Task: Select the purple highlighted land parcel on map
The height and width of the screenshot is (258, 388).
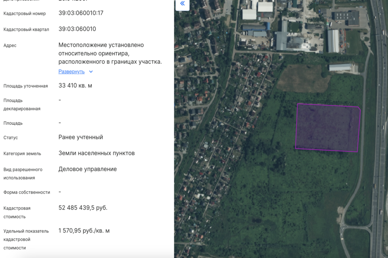Action: pyautogui.click(x=328, y=128)
